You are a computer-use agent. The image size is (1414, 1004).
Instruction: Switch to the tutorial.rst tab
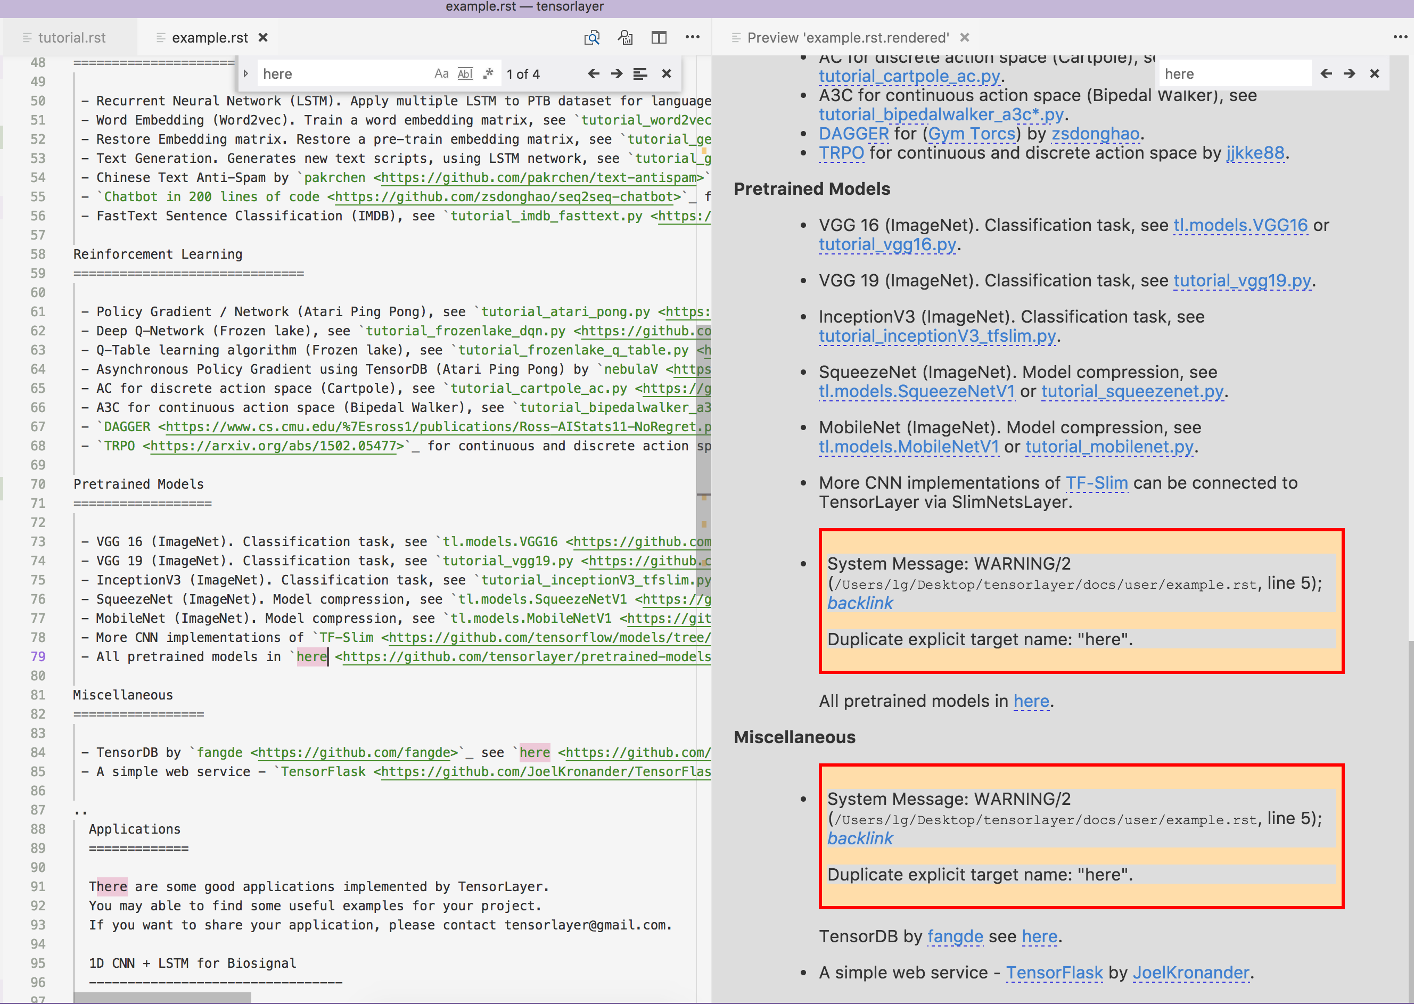tap(71, 38)
